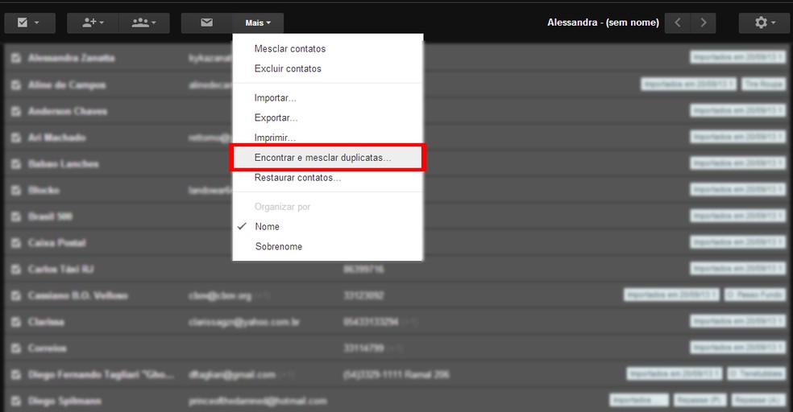
Task: Open the settings gear menu
Action: pyautogui.click(x=764, y=23)
